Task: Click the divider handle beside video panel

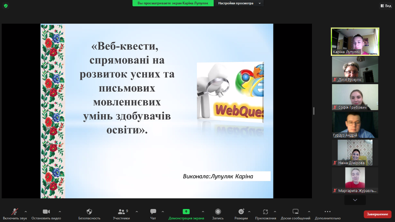Action: click(314, 111)
